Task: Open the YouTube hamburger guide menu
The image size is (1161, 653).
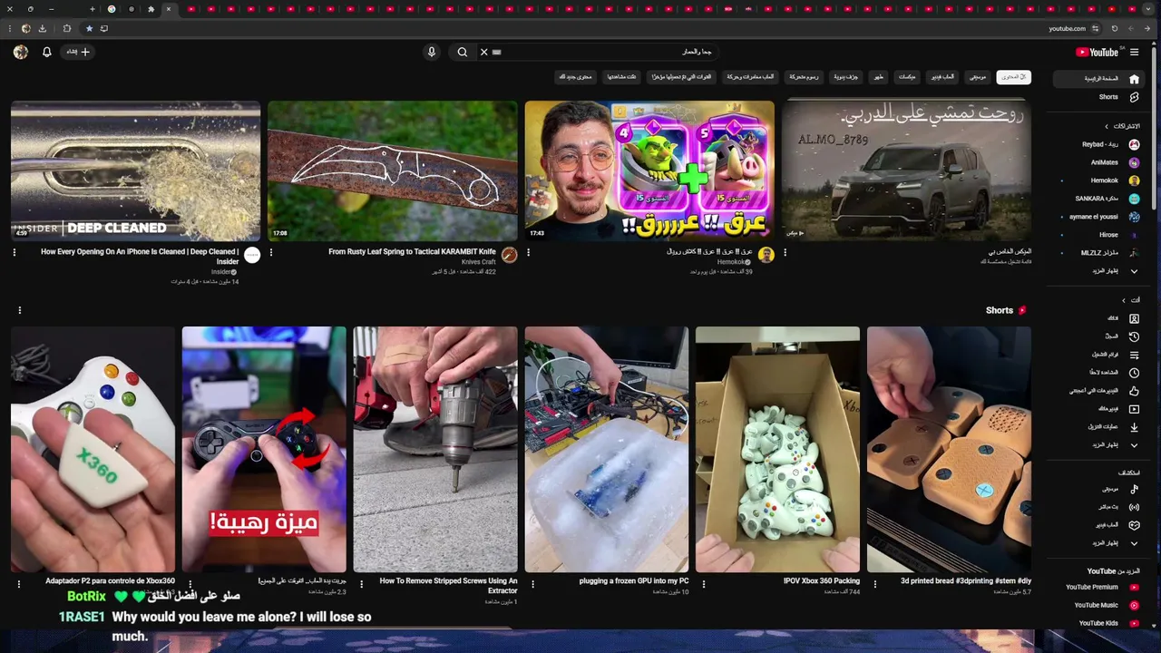Action: coord(1134,52)
